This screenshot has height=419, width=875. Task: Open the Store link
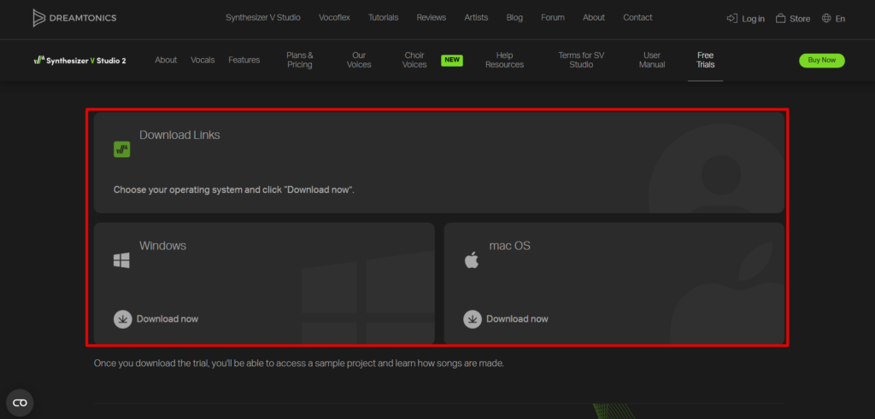click(x=800, y=19)
